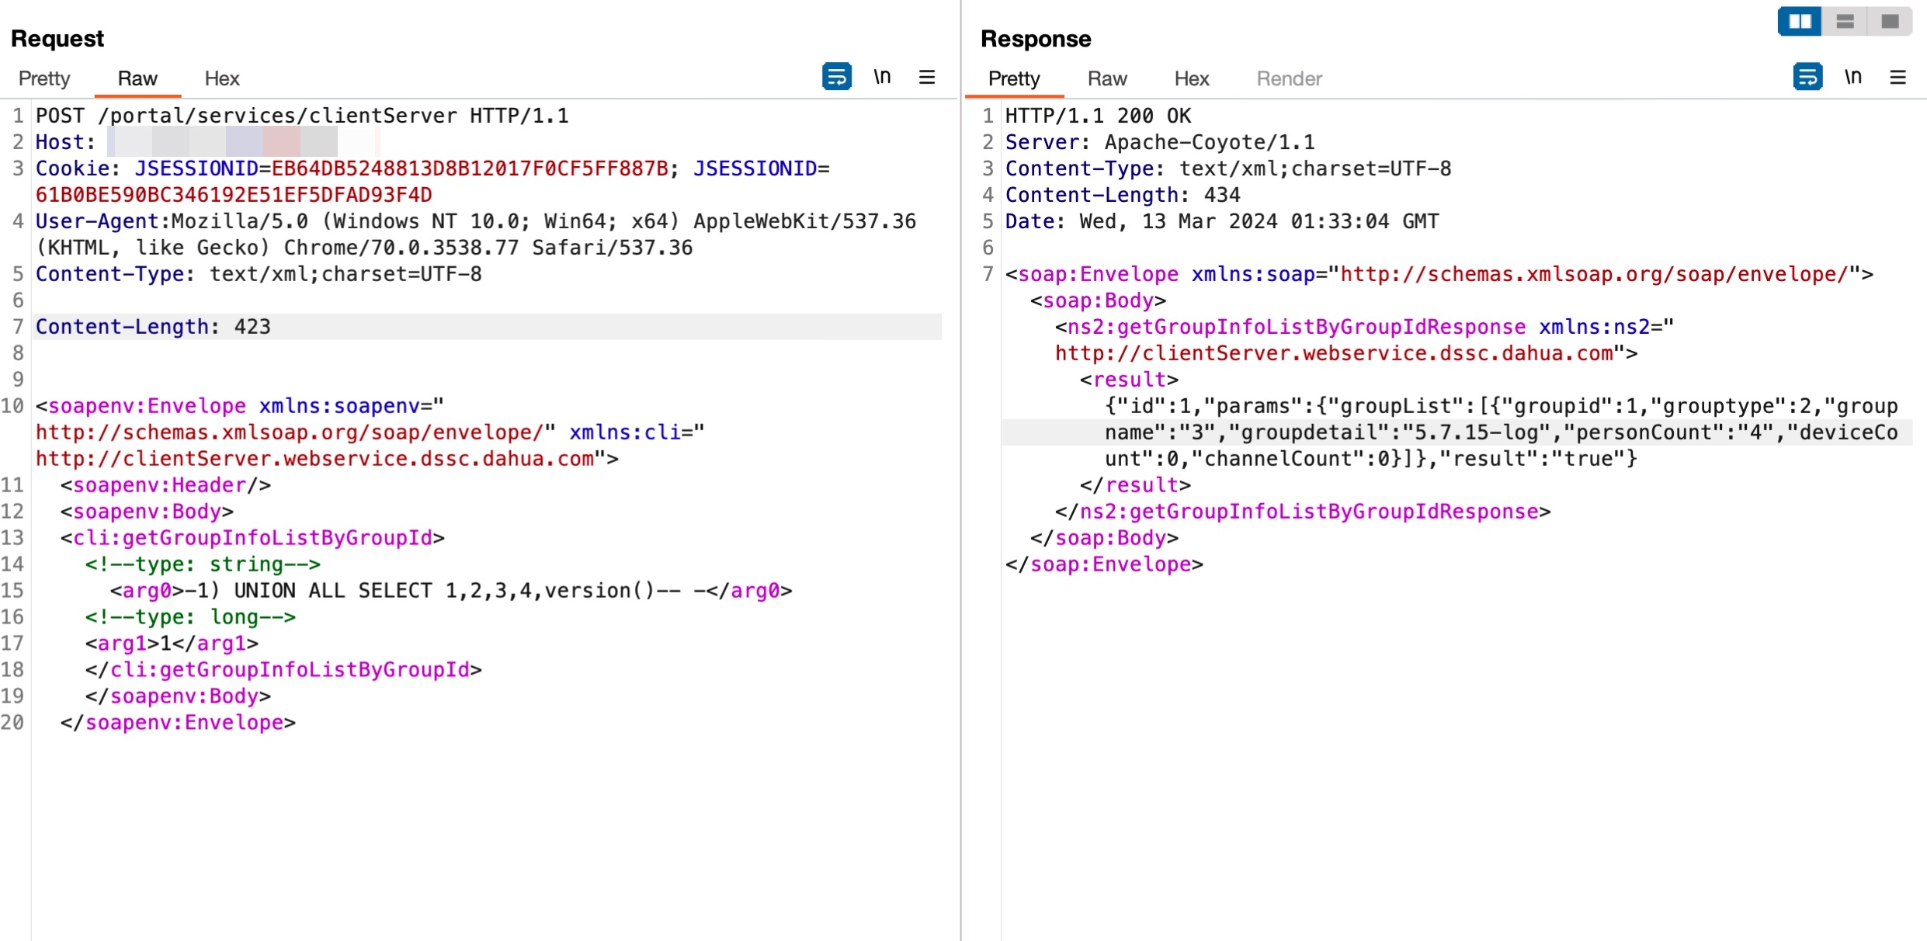The height and width of the screenshot is (941, 1927).
Task: Click the Content-Length: 423 request line
Action: [154, 327]
